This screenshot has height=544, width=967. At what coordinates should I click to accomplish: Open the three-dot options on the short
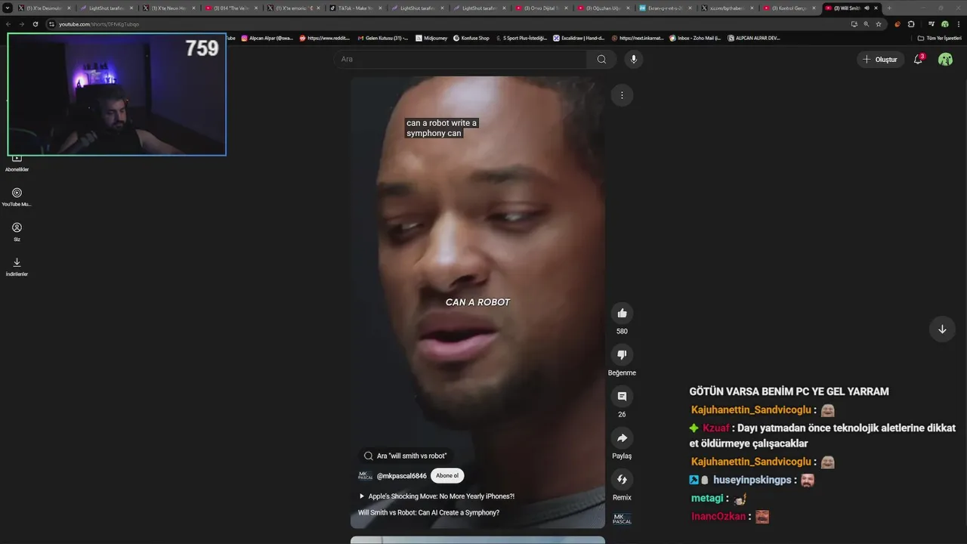pos(622,95)
